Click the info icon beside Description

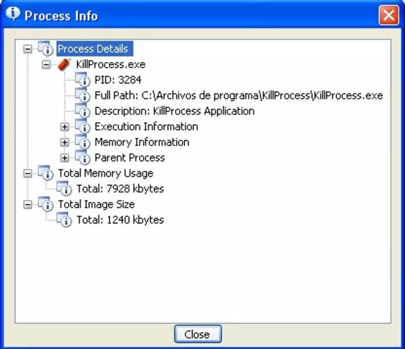point(83,111)
